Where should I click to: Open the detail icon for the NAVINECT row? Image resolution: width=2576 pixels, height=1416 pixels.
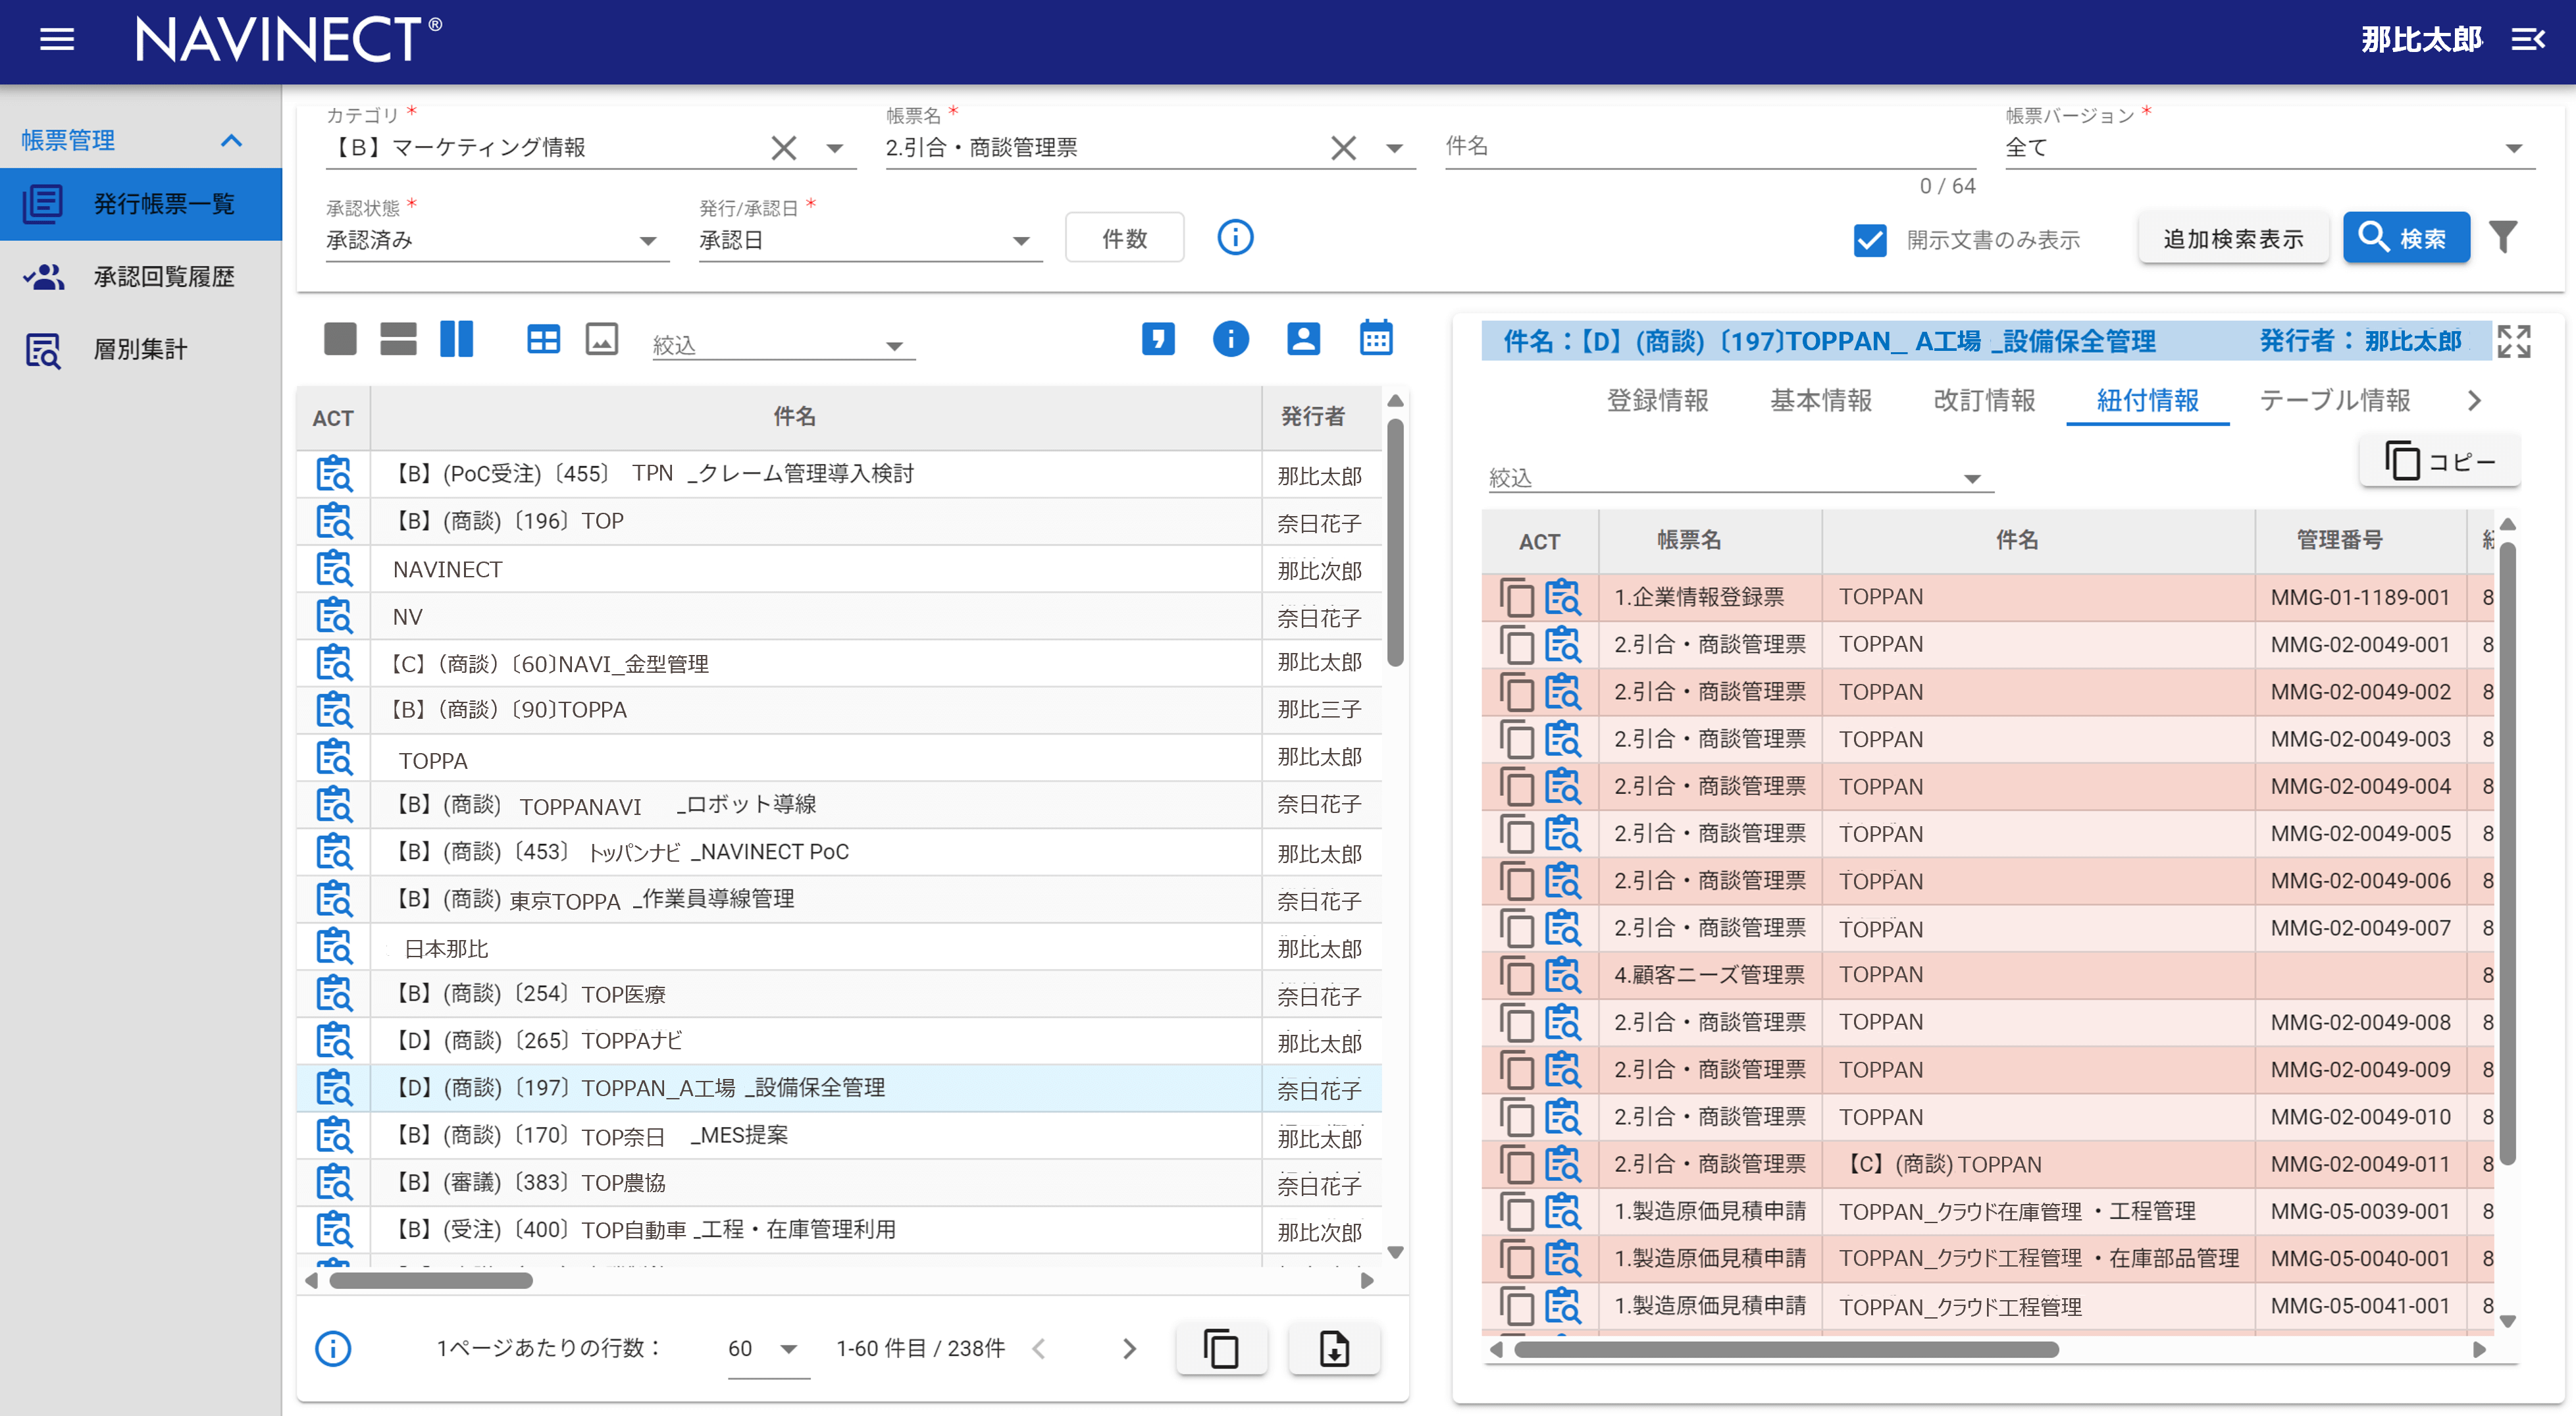tap(334, 569)
